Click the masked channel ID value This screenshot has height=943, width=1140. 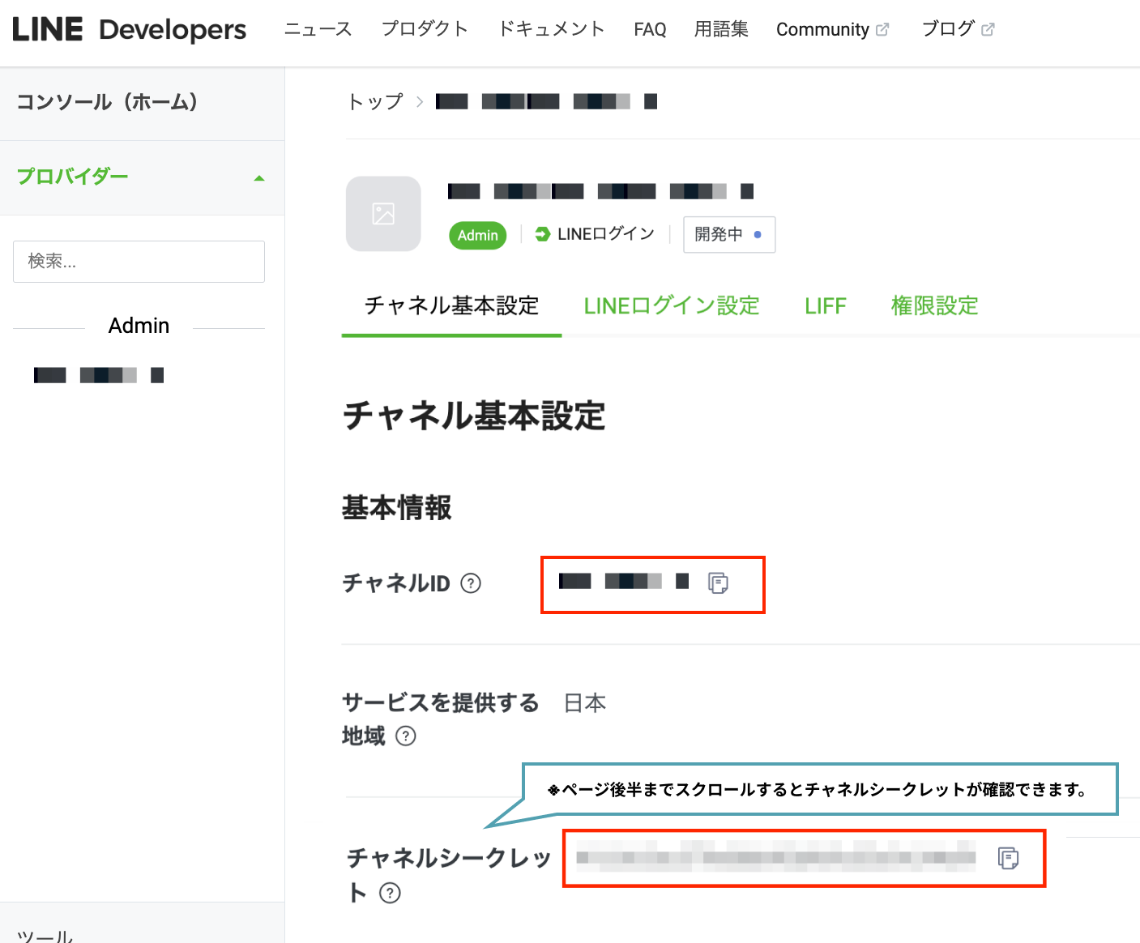(x=624, y=581)
